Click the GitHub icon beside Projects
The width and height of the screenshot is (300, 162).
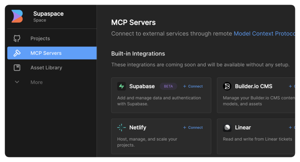point(17,38)
